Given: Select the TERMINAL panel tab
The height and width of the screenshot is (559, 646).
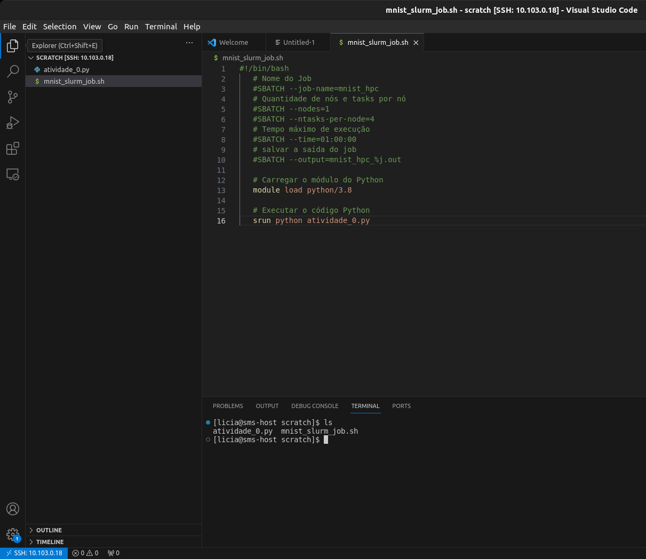Looking at the screenshot, I should [365, 406].
